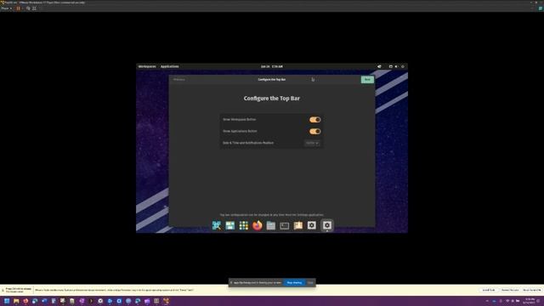
Task: Open Workspaces in the Pop!_OS top bar
Action: click(x=147, y=66)
